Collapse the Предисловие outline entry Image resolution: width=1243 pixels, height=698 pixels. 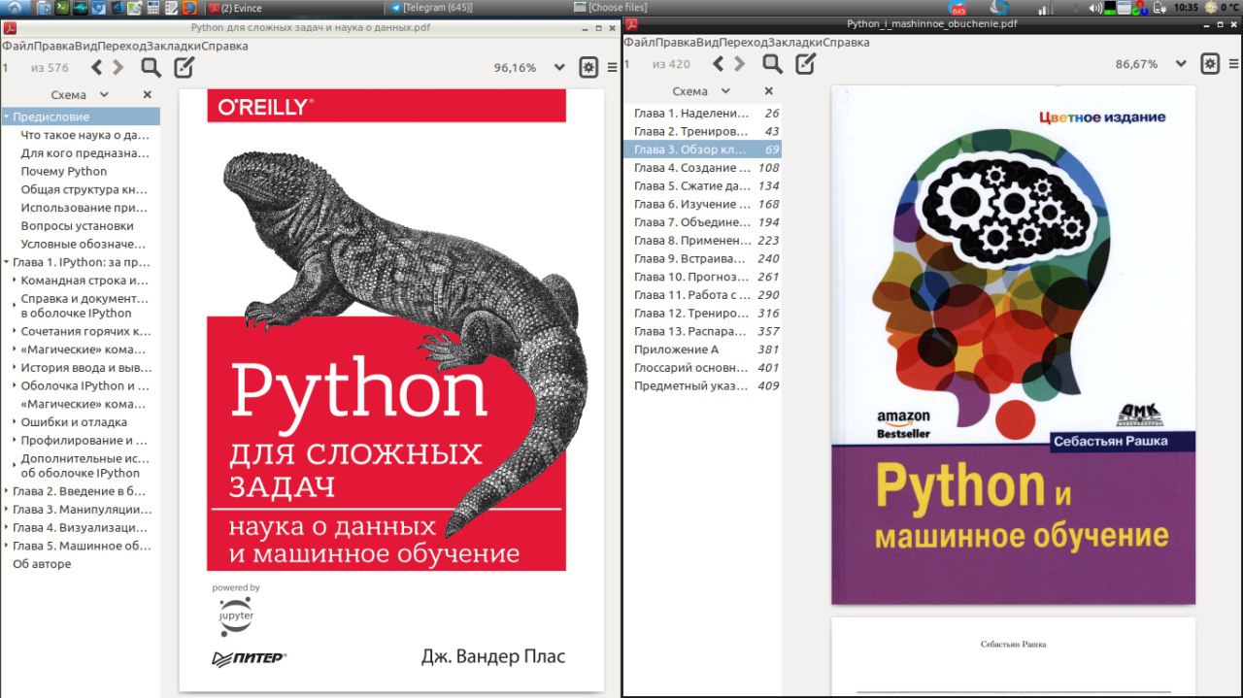coord(6,116)
